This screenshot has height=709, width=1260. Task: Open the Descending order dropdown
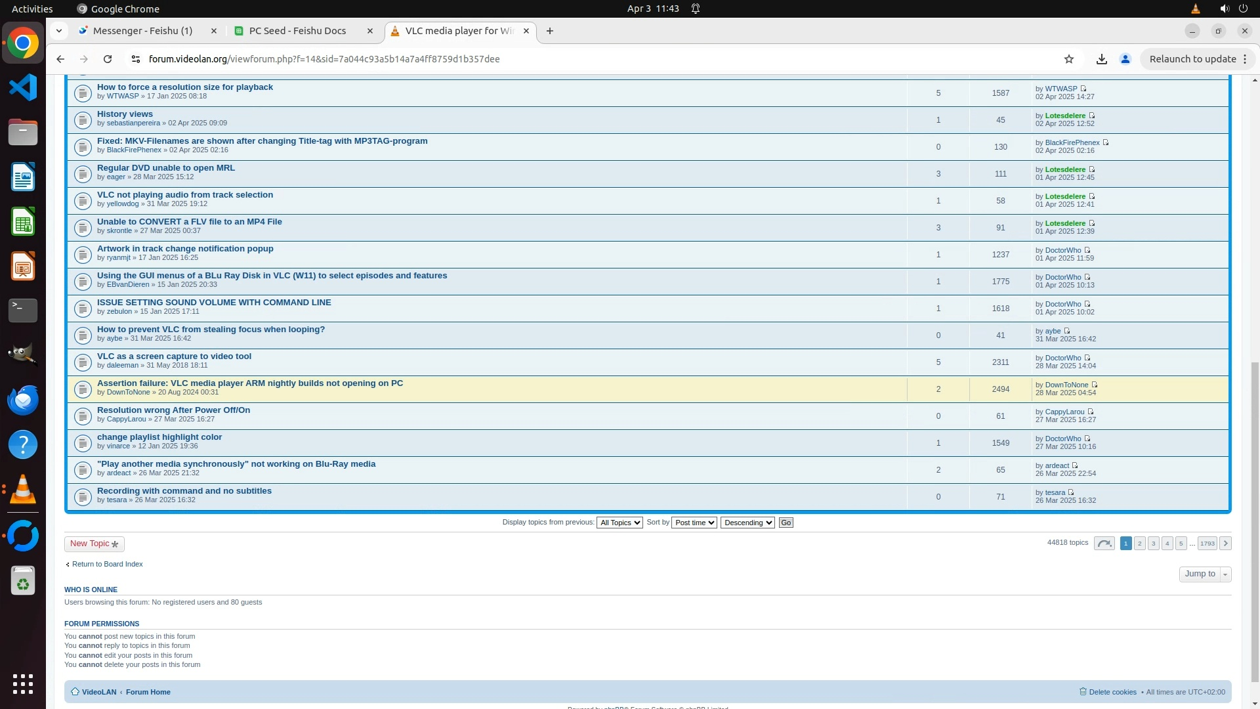[x=747, y=523]
